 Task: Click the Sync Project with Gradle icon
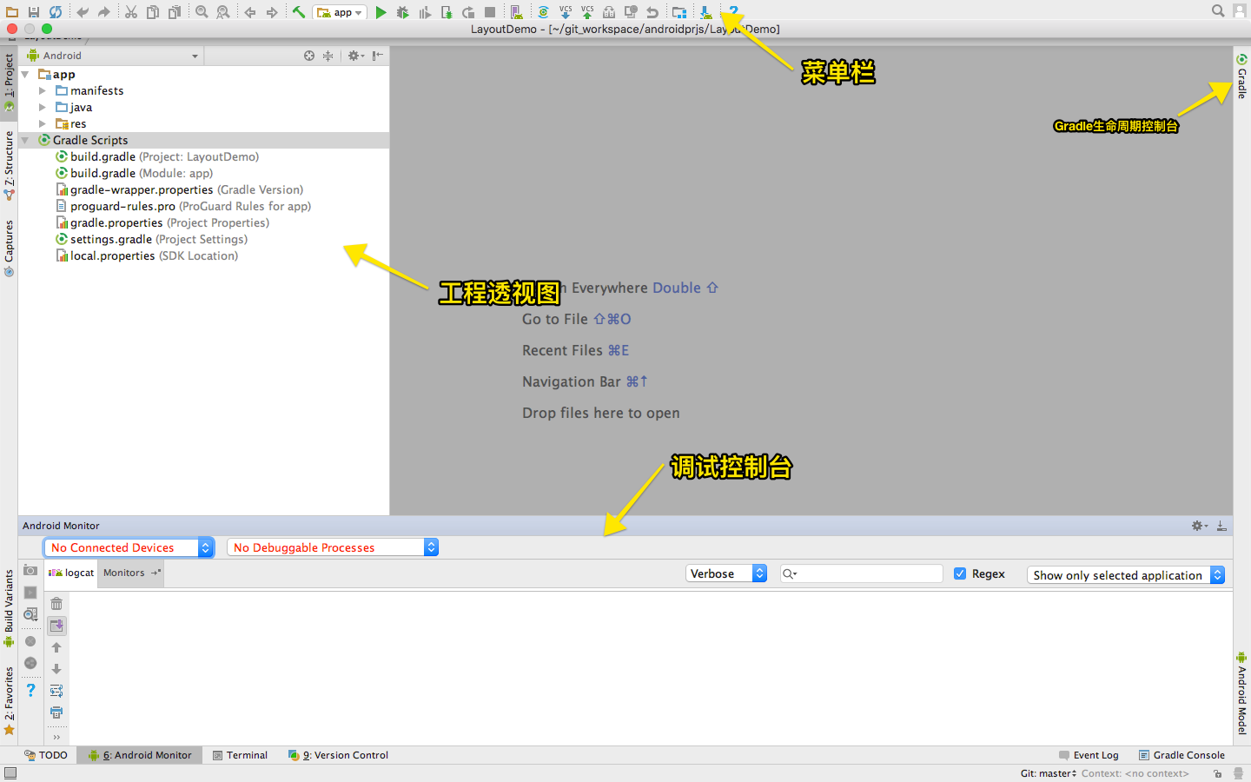pos(543,12)
